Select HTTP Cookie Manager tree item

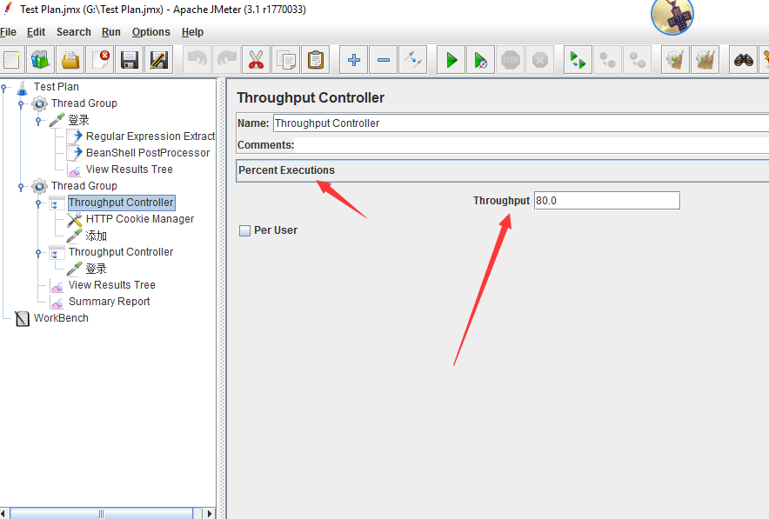coord(140,219)
